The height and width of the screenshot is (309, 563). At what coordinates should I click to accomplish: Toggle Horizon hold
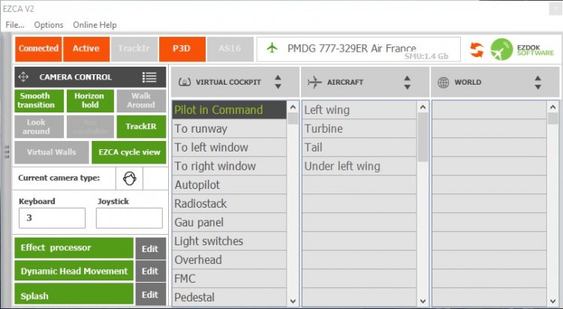point(90,100)
